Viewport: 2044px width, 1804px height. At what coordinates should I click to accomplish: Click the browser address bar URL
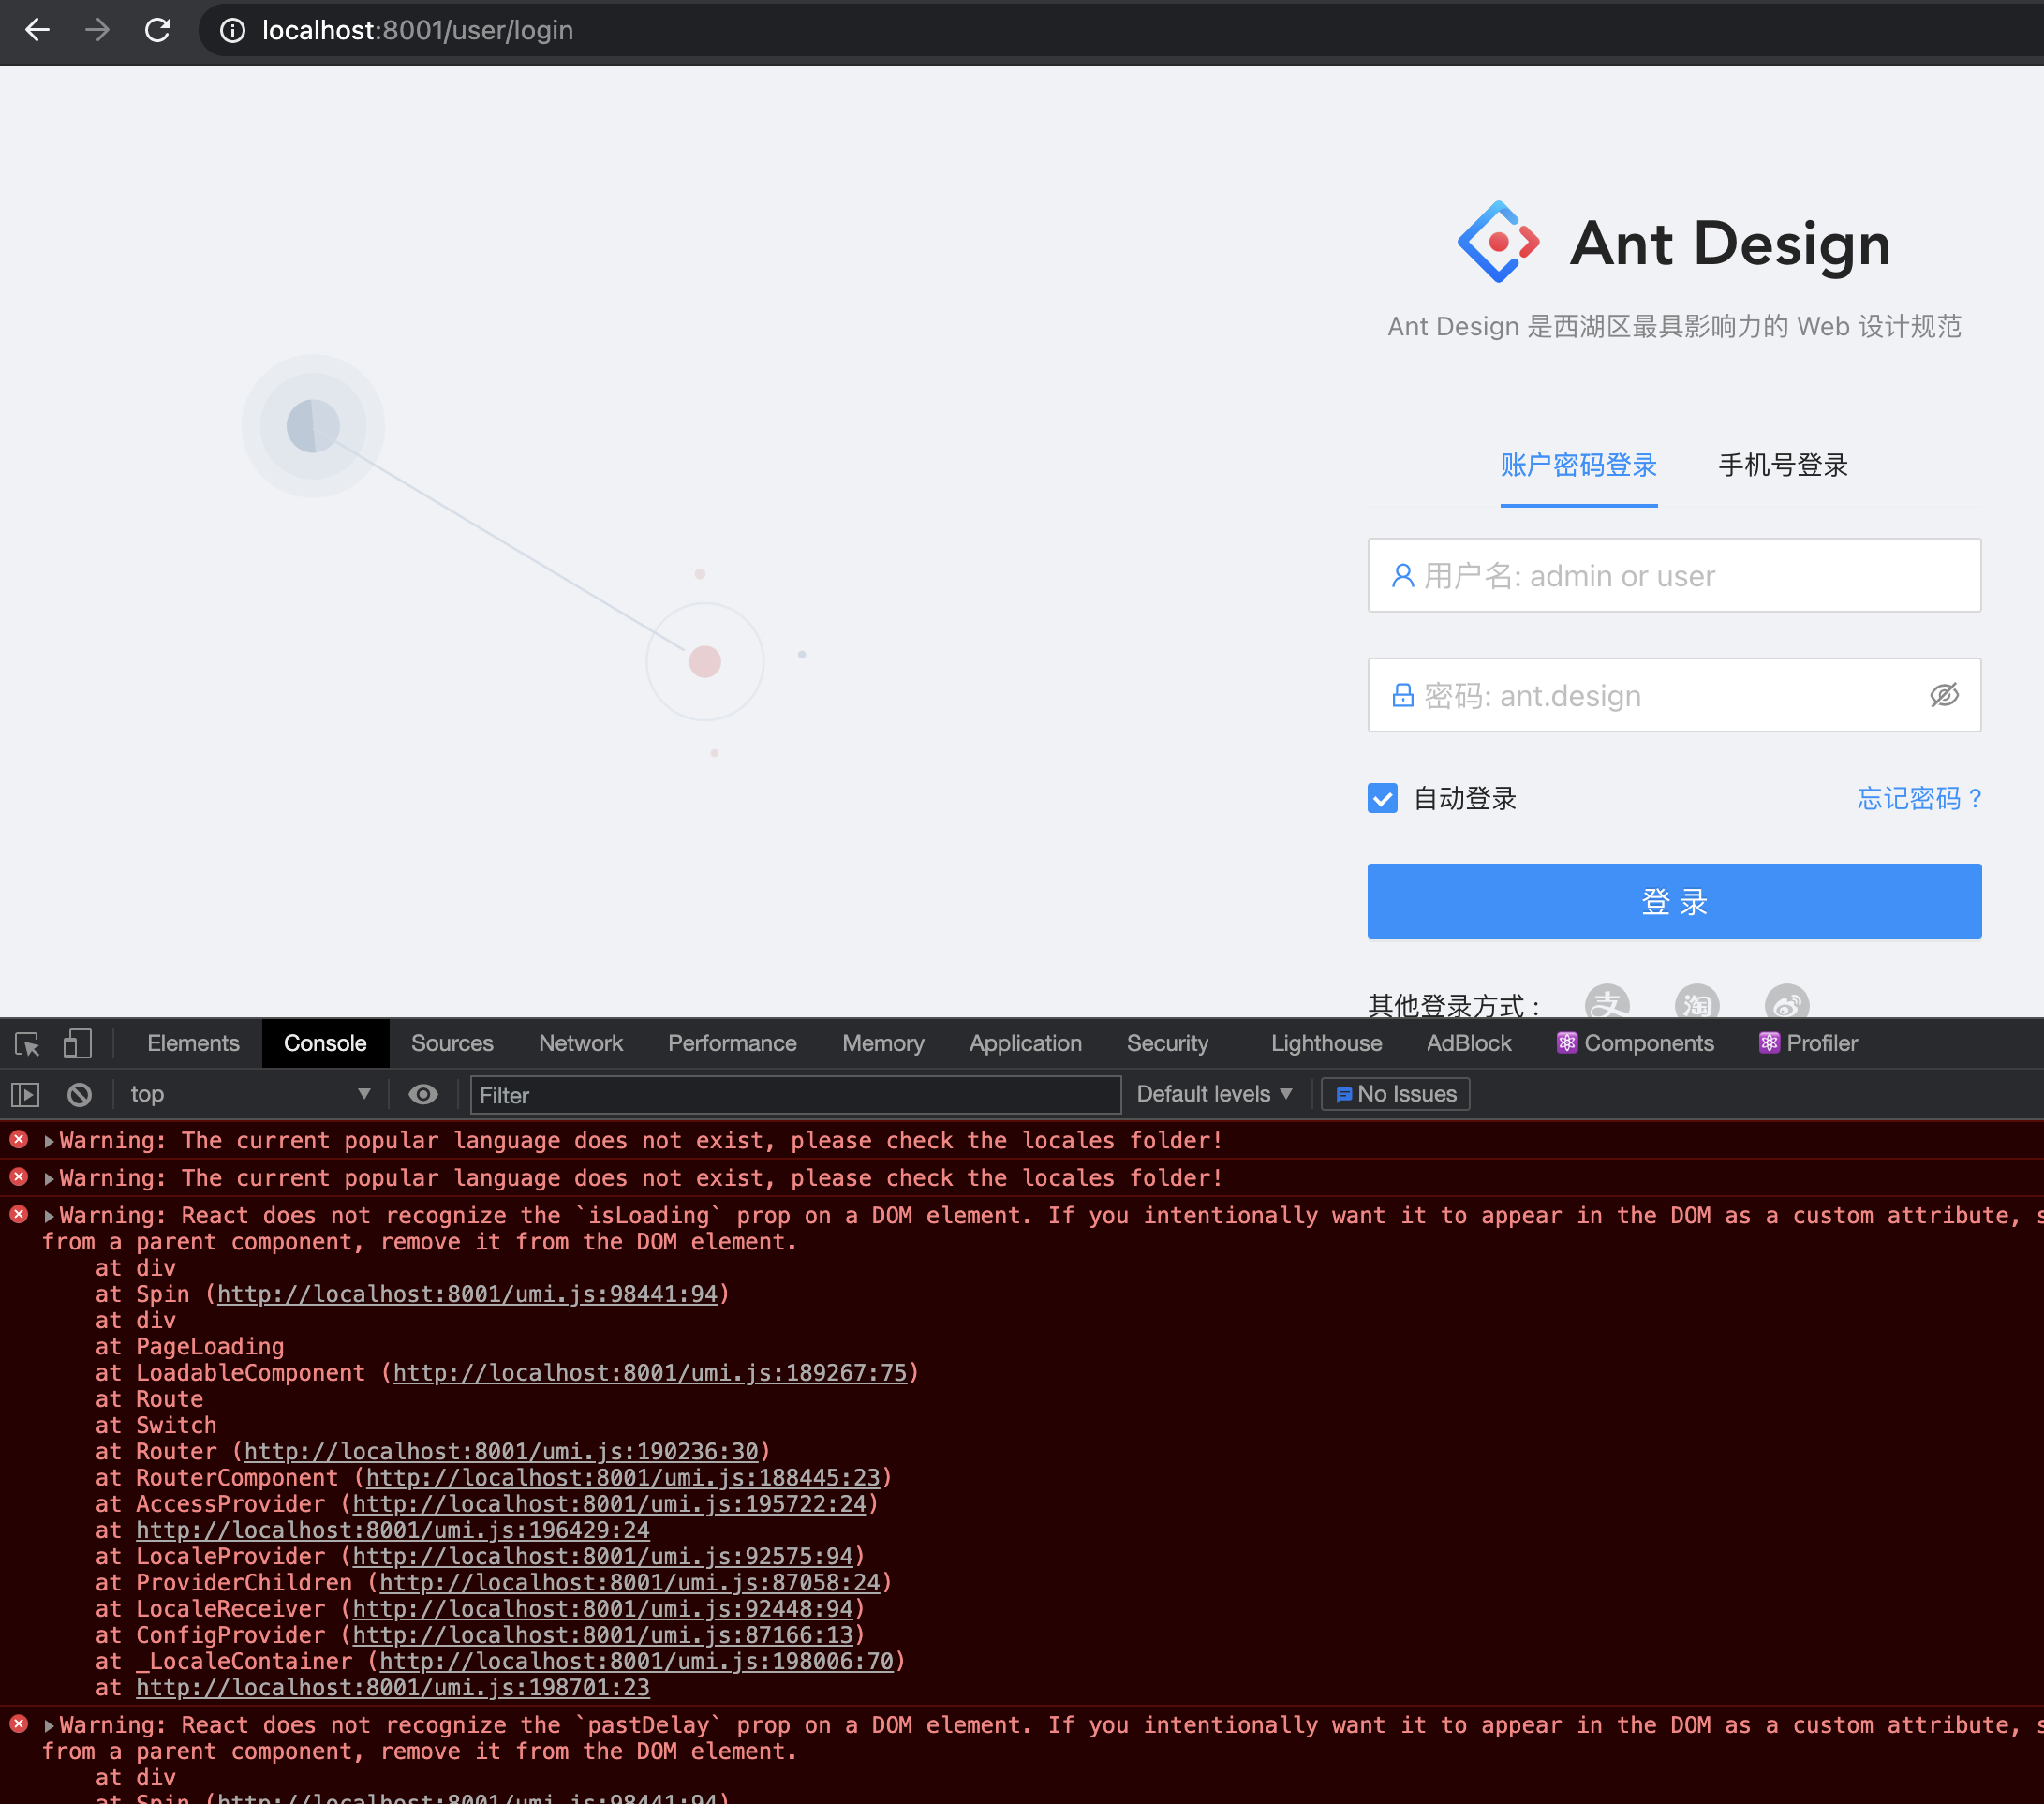point(417,31)
